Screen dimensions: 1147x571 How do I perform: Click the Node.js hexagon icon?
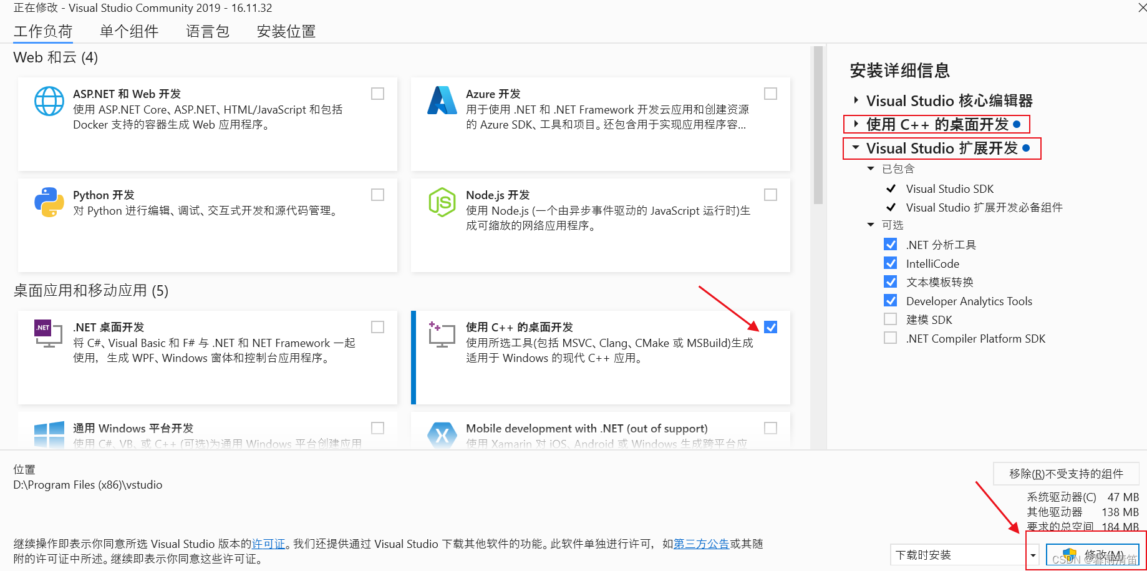(442, 202)
